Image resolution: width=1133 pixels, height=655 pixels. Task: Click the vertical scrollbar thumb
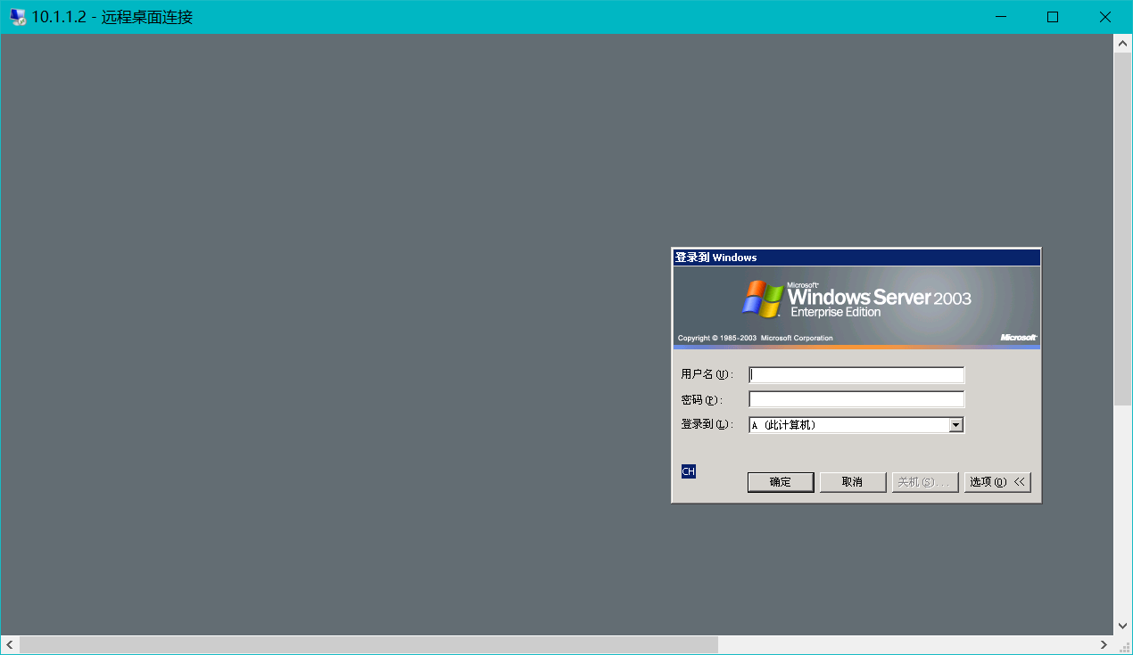(x=1123, y=228)
